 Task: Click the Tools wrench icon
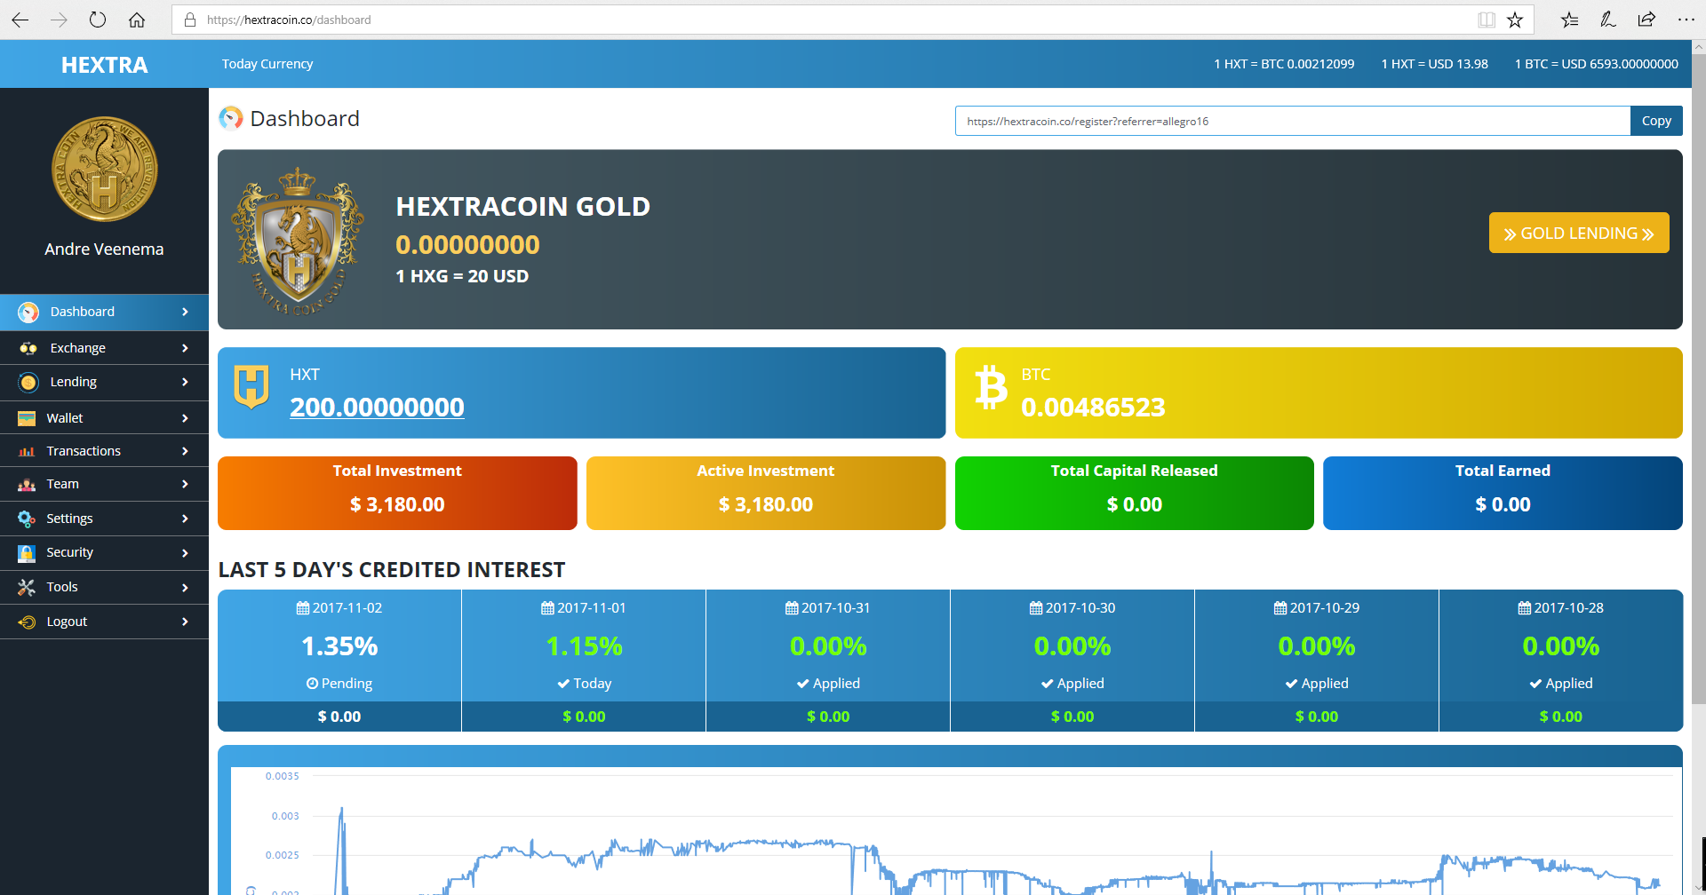[27, 587]
